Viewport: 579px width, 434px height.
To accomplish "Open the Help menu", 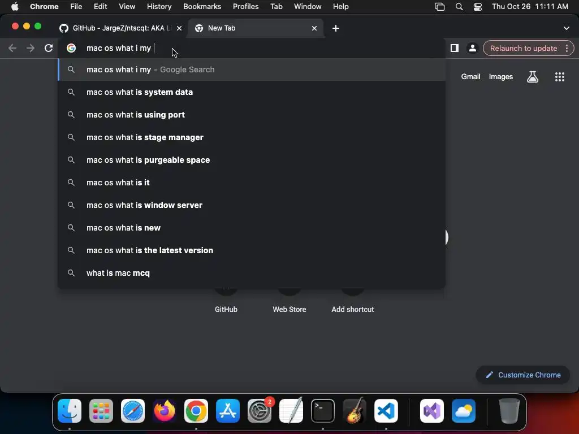I will pyautogui.click(x=340, y=6).
